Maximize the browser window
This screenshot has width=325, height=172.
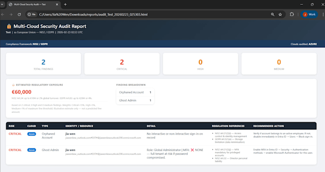(312, 4)
